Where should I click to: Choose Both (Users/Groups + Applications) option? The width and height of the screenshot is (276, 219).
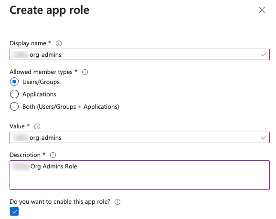[14, 106]
